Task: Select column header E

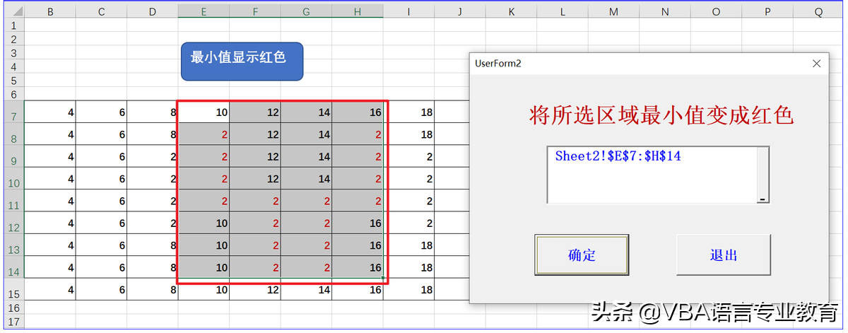Action: point(204,11)
